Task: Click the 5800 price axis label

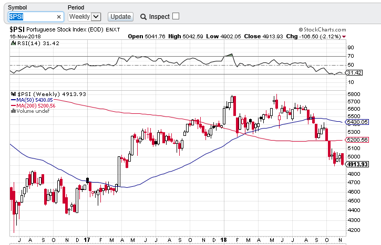Action: pos(354,94)
